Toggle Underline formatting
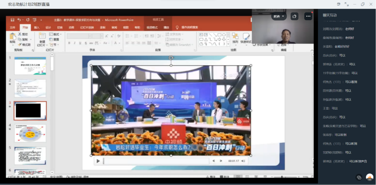The image size is (376, 185). 80,43
